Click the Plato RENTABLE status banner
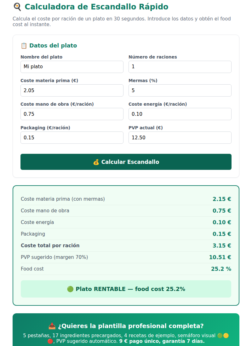The width and height of the screenshot is (252, 346). point(126,289)
